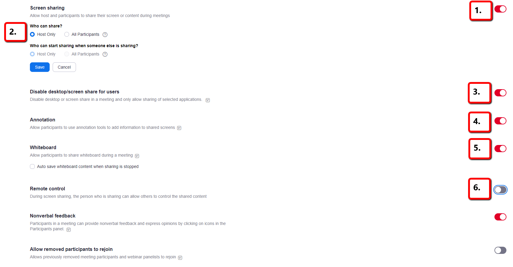Click help icon beside second All Participants option
This screenshot has height=267, width=513.
coord(105,54)
